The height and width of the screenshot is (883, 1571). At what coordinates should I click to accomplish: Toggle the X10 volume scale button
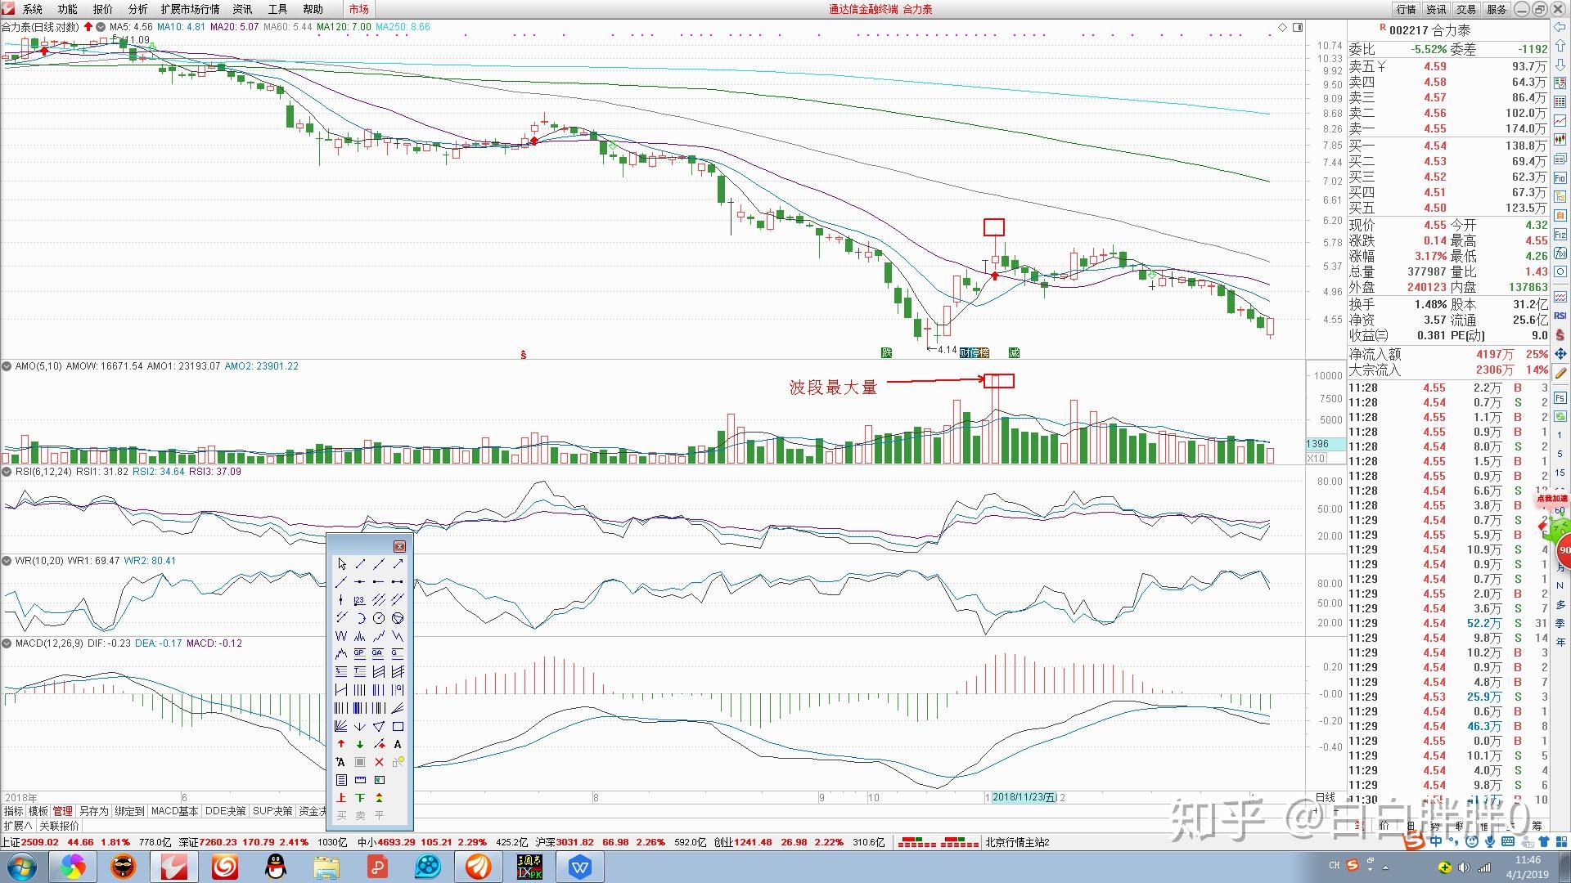pos(1316,459)
